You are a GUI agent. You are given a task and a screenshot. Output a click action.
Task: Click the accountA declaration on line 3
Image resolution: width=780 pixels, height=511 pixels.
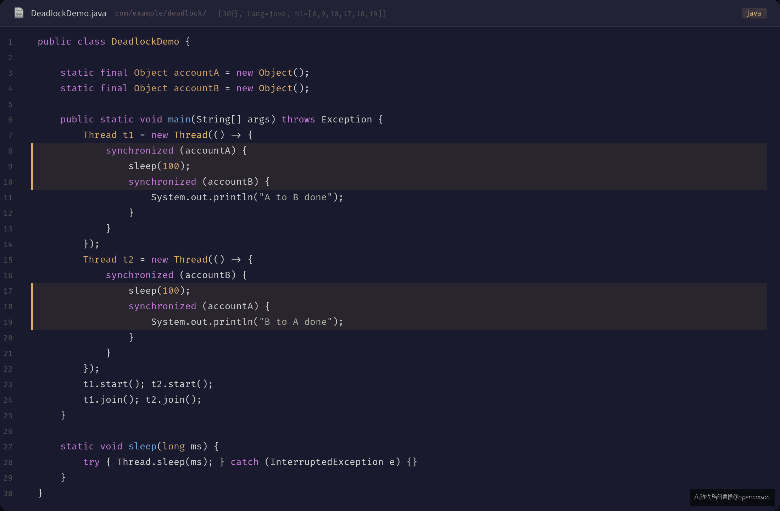click(196, 73)
